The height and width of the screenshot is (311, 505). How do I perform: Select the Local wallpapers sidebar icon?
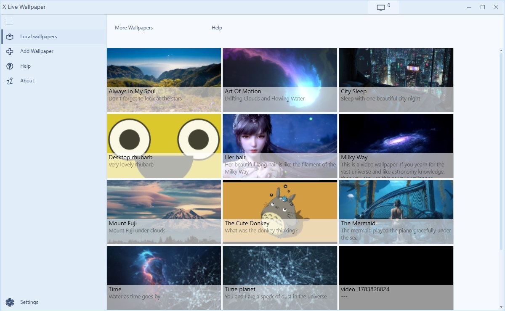click(10, 37)
